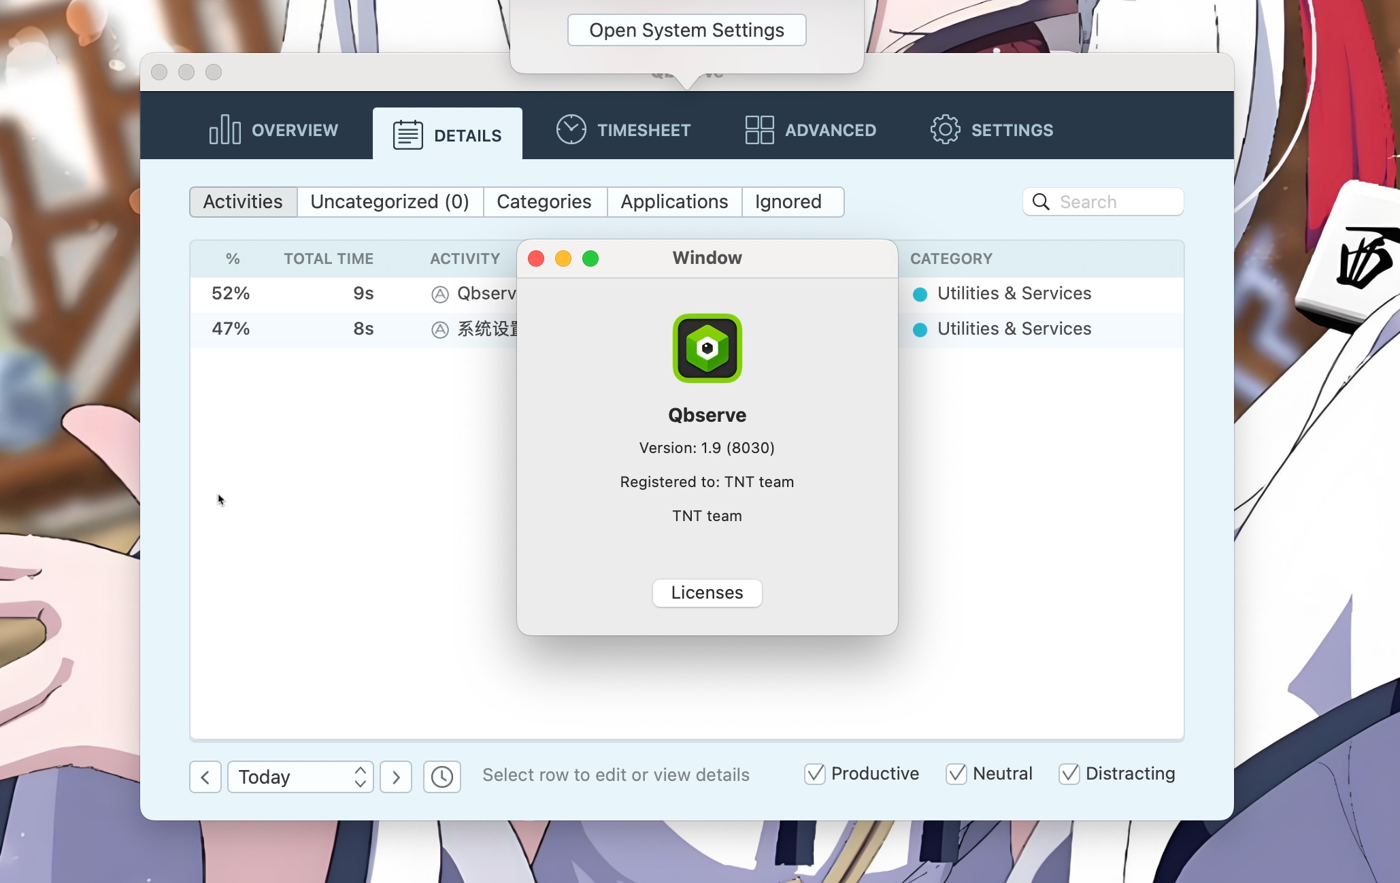Select the Ignored segment

tap(793, 202)
